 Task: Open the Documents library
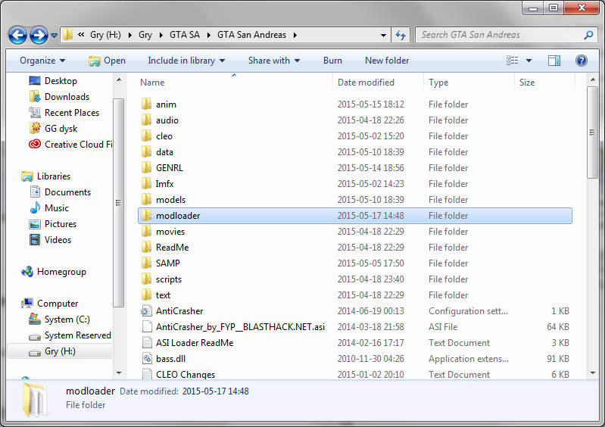[x=60, y=192]
